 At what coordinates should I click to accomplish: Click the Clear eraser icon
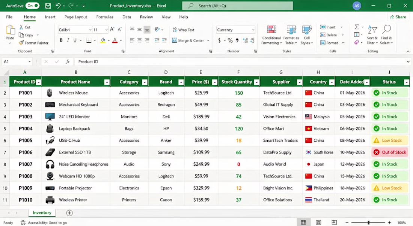click(x=357, y=42)
